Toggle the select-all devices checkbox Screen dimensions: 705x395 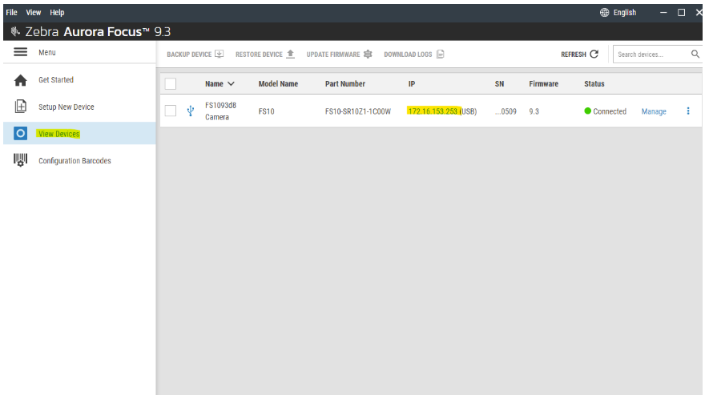171,83
